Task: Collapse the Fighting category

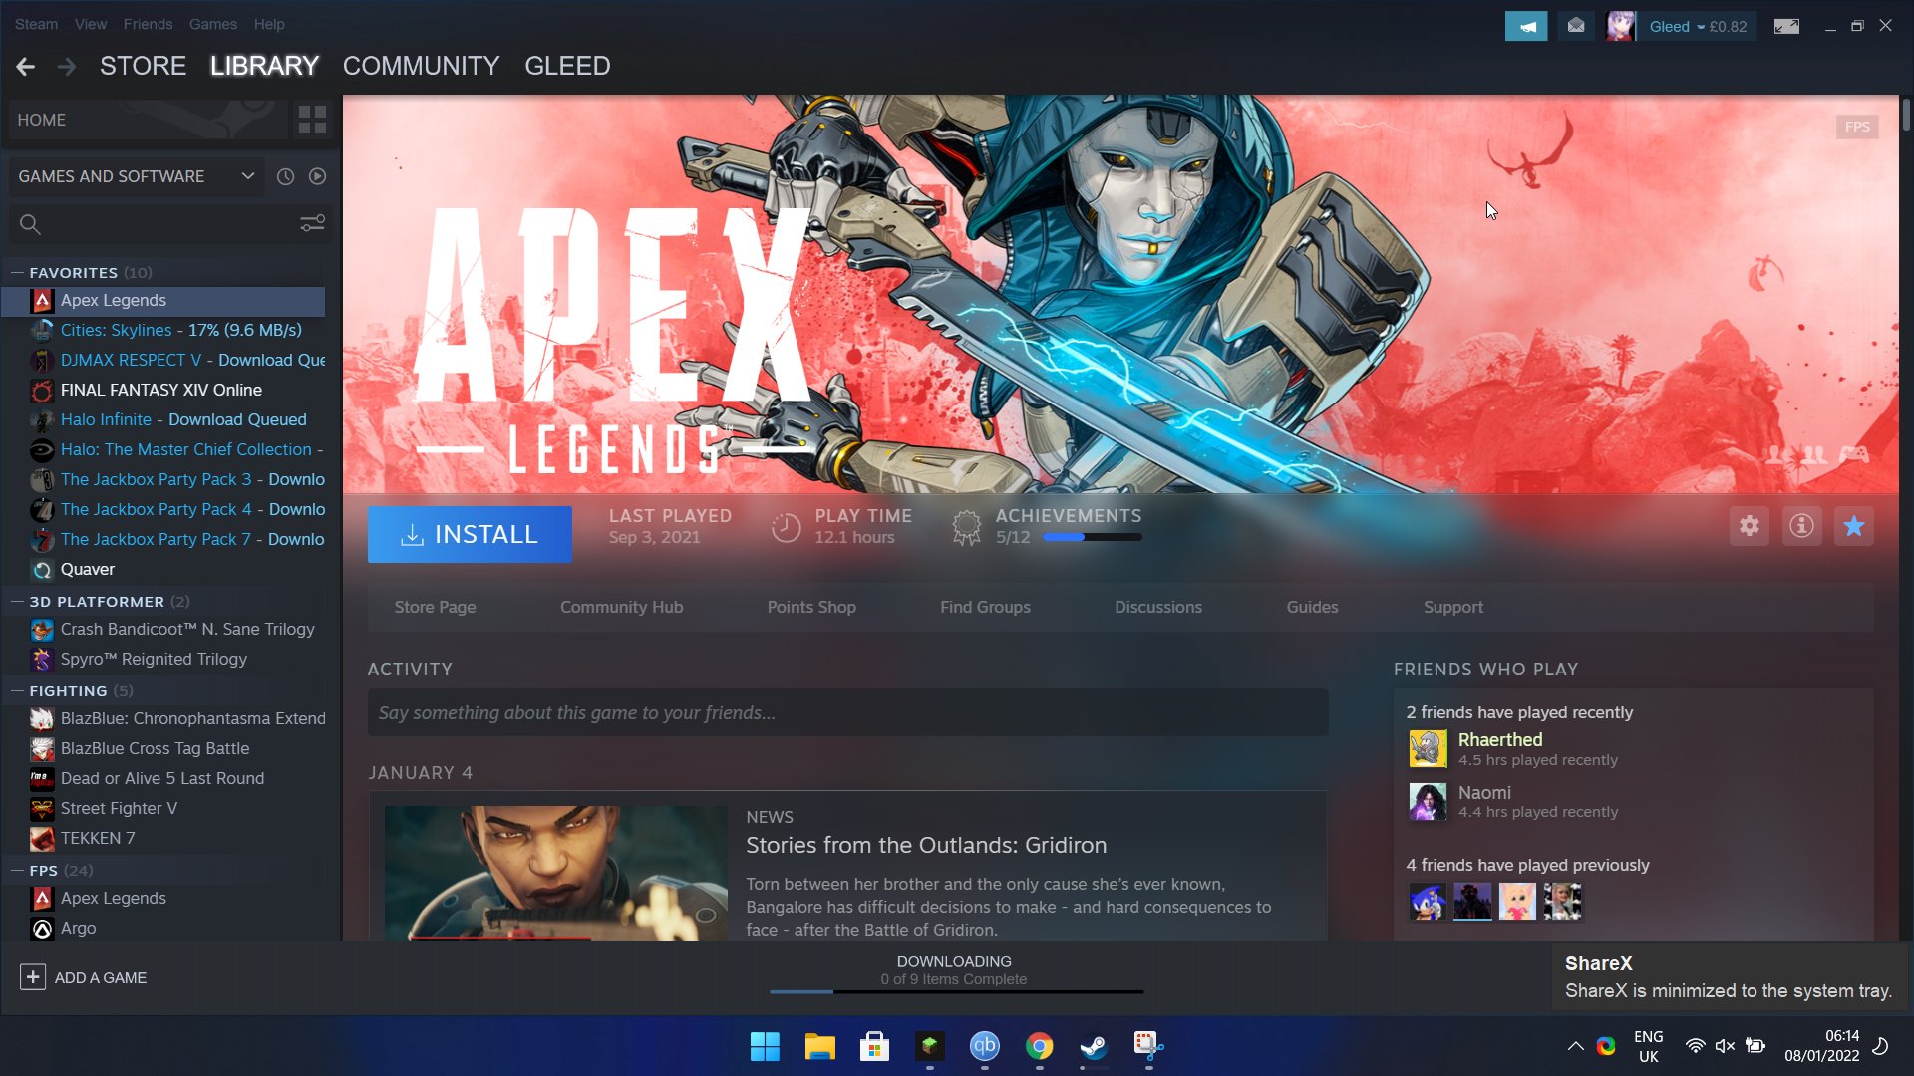Action: (17, 690)
